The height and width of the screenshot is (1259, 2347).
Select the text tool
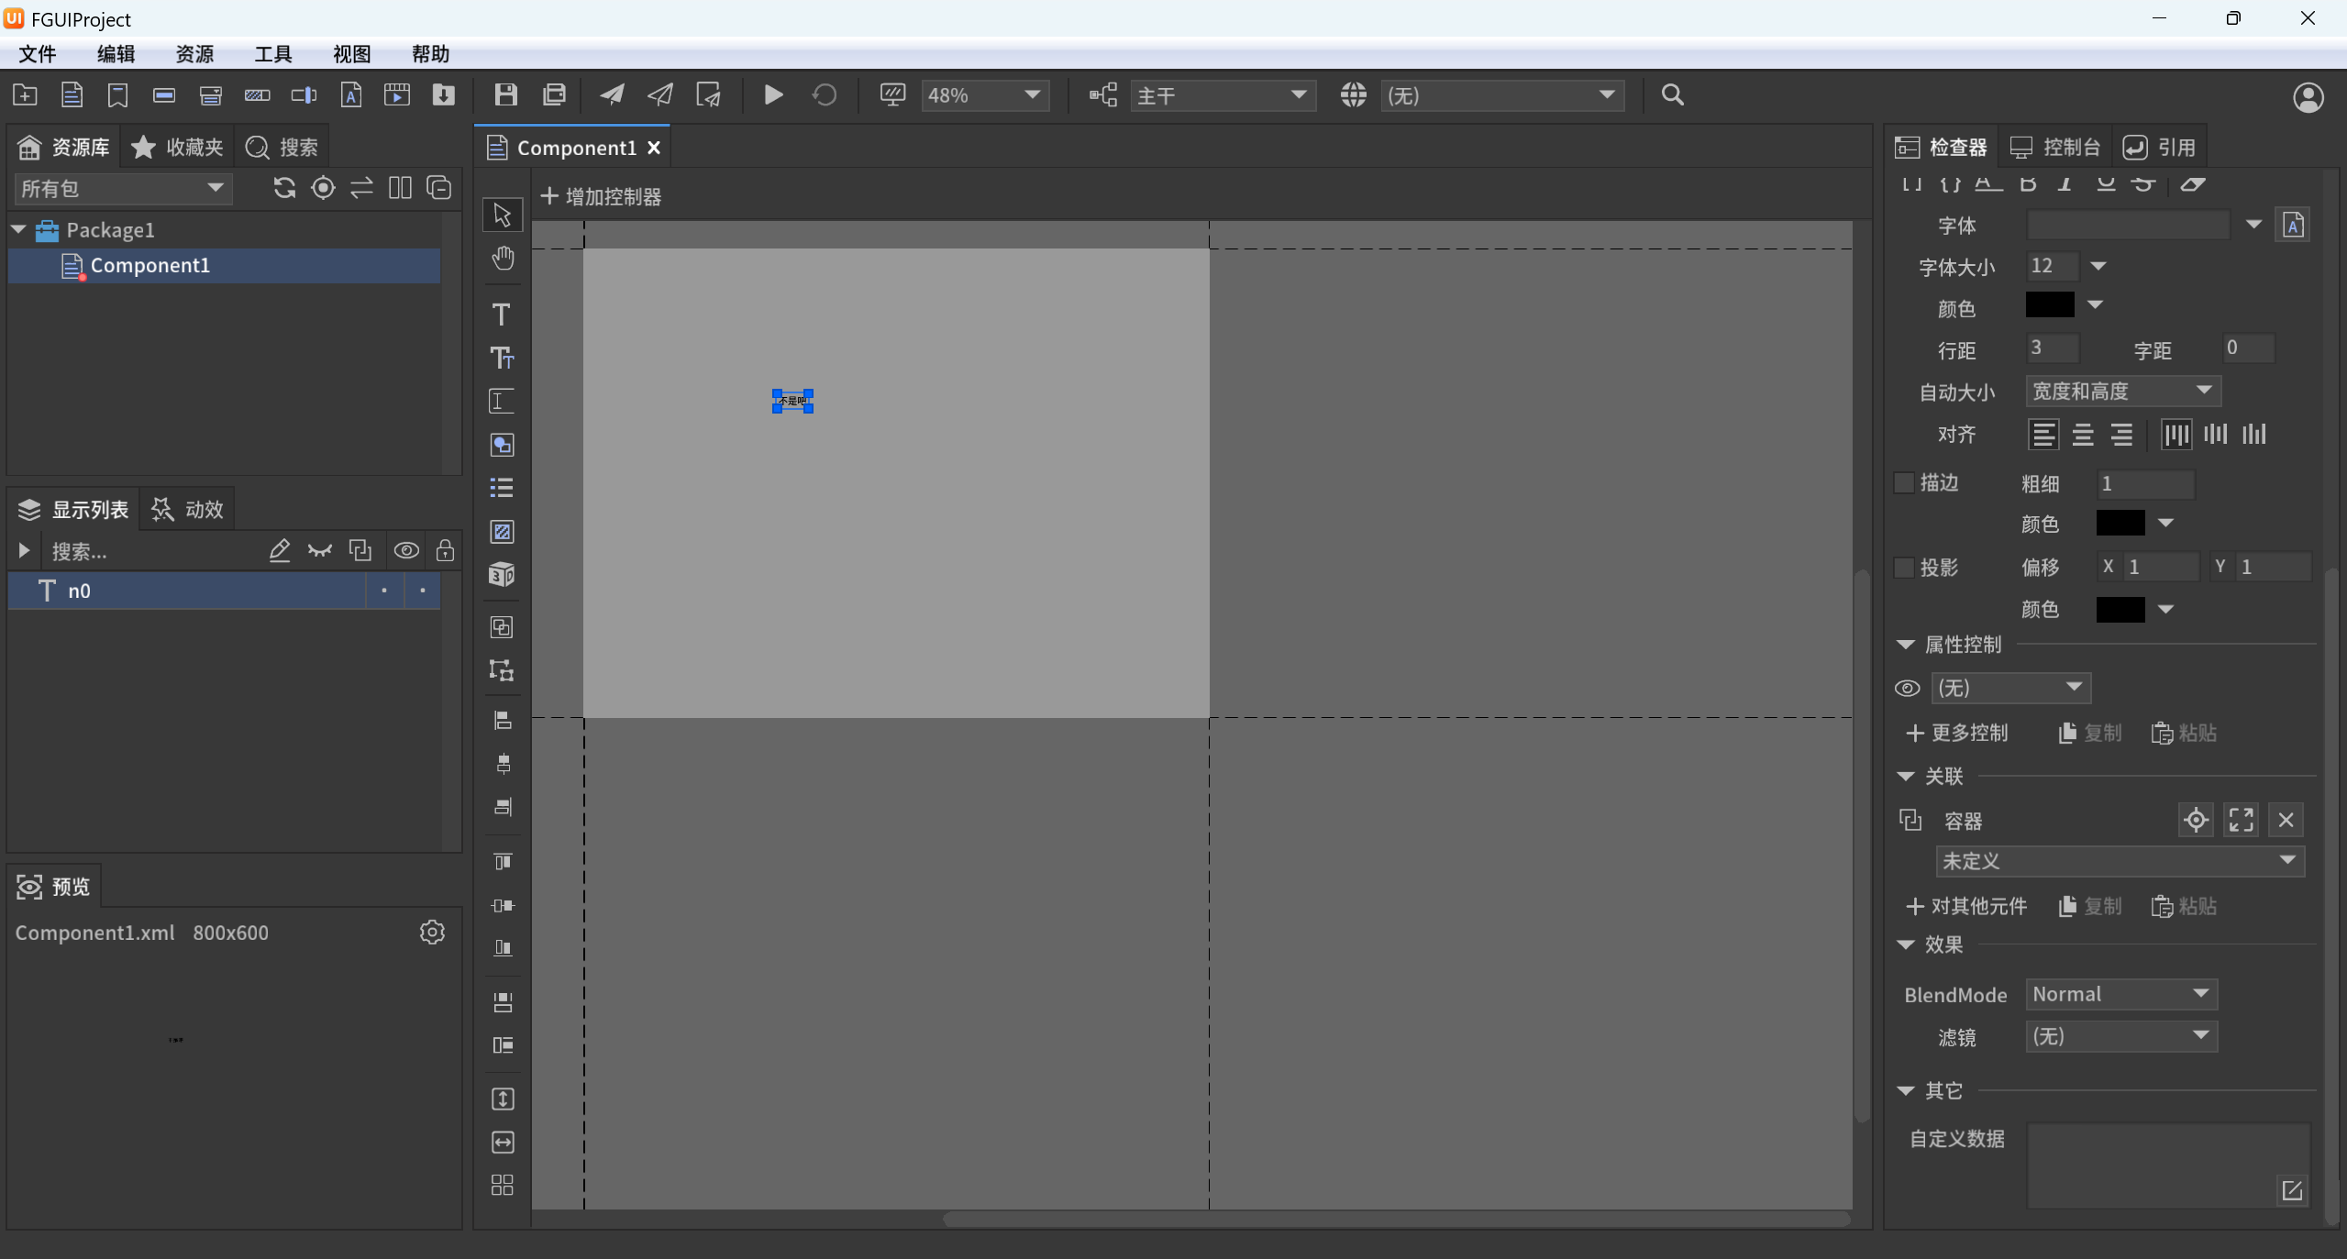click(502, 315)
